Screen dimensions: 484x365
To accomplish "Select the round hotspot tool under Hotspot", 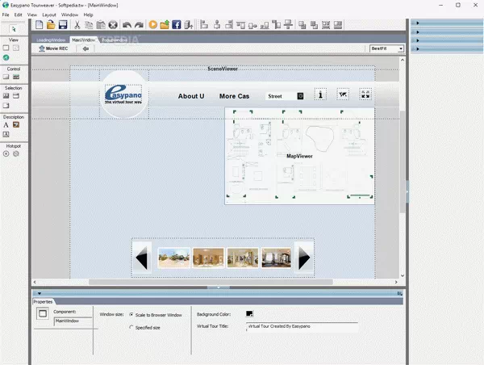I will point(6,153).
